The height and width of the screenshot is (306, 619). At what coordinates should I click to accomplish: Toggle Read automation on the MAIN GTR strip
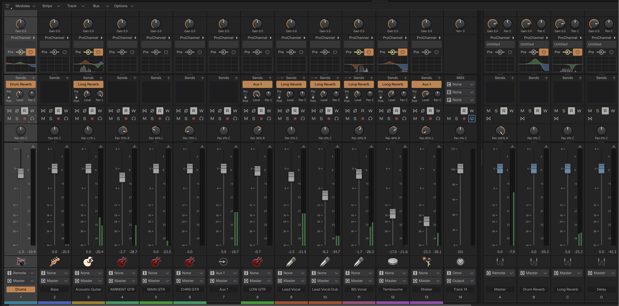click(x=160, y=111)
